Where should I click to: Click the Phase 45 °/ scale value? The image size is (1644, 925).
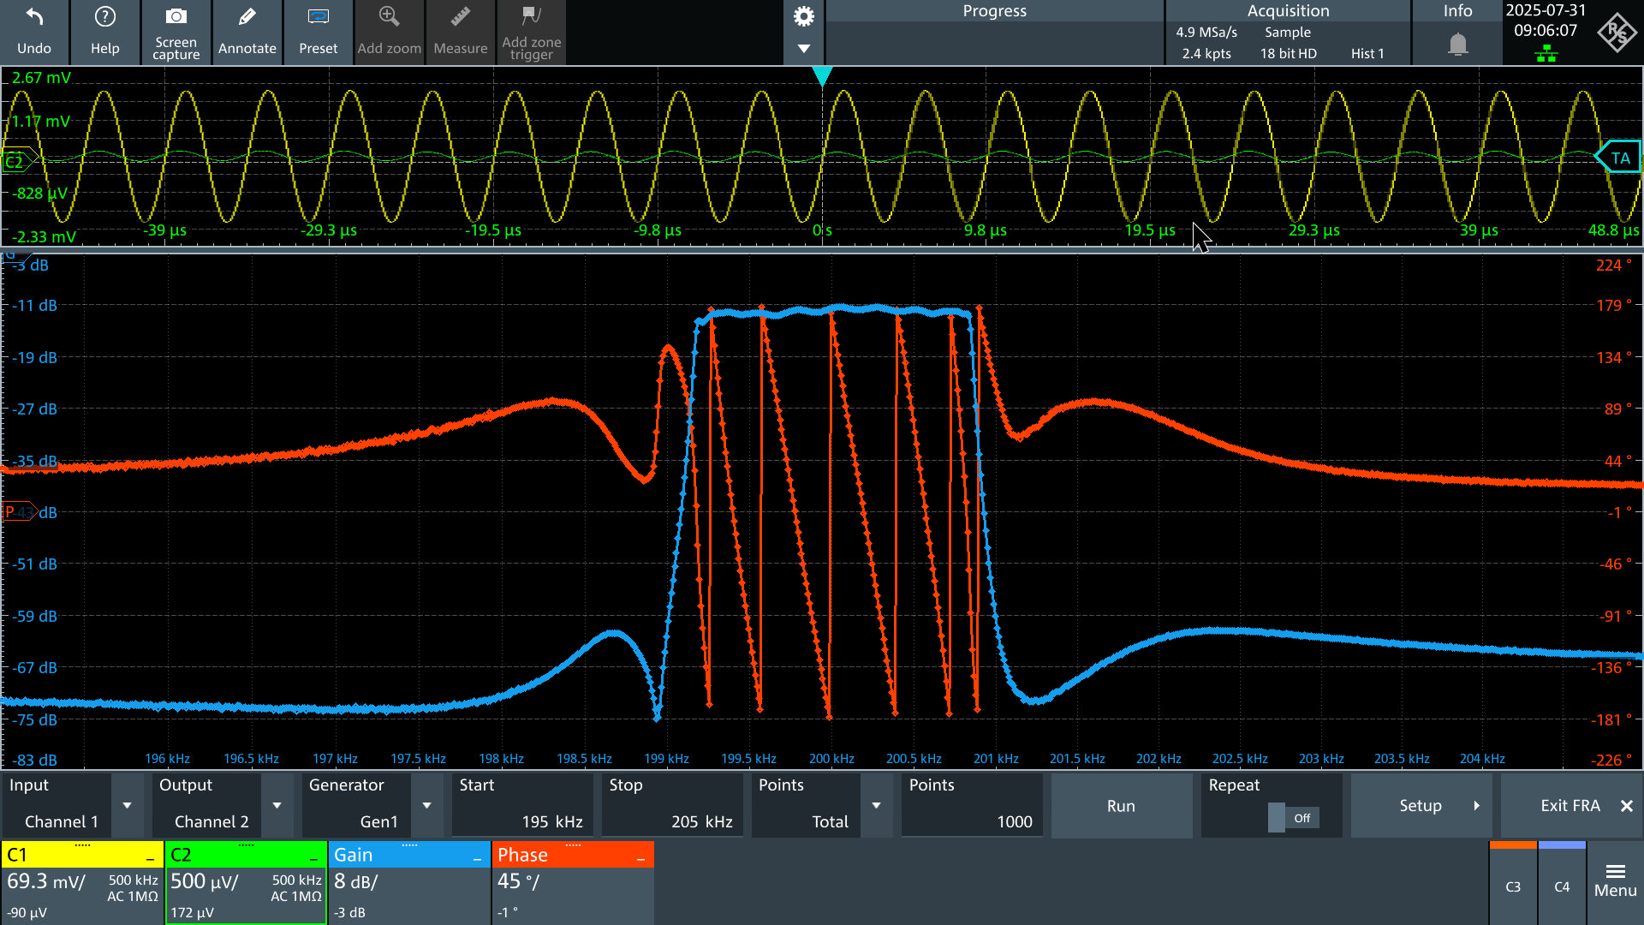[518, 881]
